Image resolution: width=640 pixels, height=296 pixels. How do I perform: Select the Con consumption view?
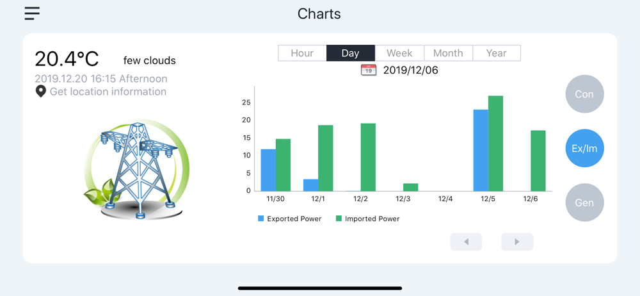pyautogui.click(x=584, y=94)
